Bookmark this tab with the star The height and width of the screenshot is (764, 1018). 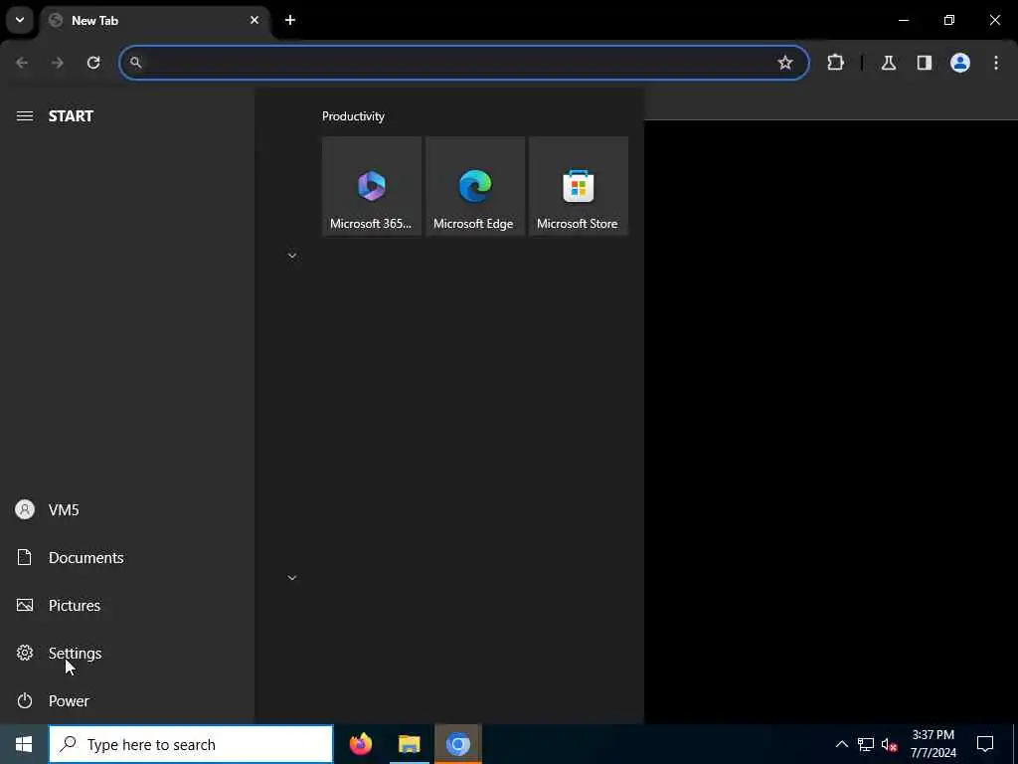pyautogui.click(x=785, y=63)
